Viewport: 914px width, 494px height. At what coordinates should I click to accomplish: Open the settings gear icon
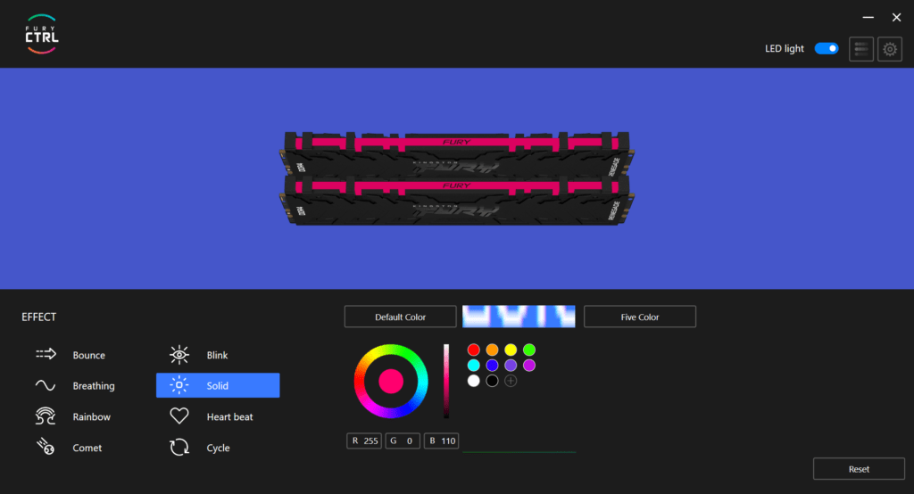(890, 49)
